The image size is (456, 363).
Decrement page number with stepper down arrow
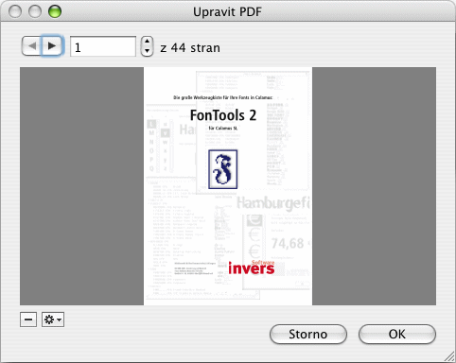[x=147, y=51]
